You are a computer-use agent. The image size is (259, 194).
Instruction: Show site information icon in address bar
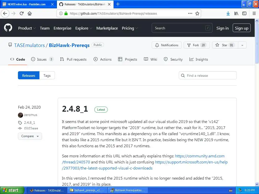(61, 13)
